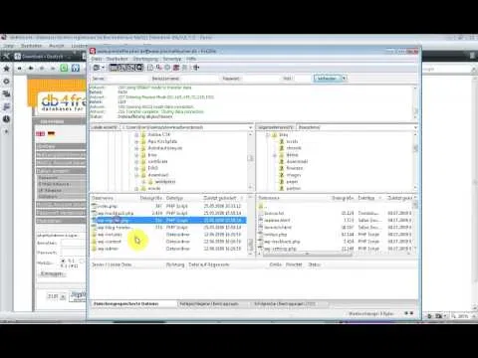Select local wp-admin folder row
This screenshot has width=478, height=358.
coord(168,249)
